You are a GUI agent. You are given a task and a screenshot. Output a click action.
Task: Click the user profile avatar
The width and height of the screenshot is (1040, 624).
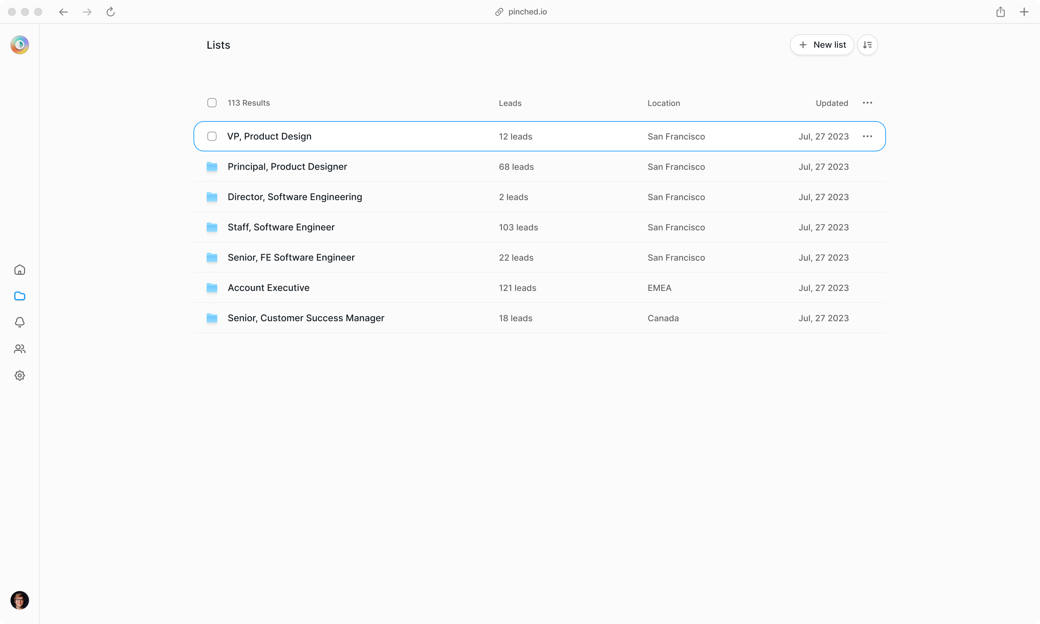coord(20,600)
